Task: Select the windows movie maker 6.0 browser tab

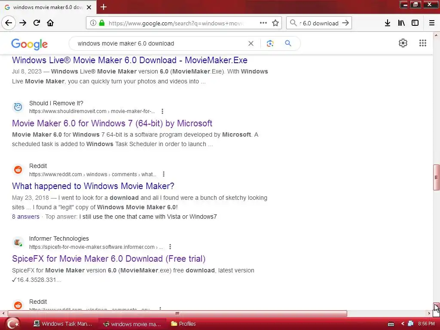Action: coord(48,7)
